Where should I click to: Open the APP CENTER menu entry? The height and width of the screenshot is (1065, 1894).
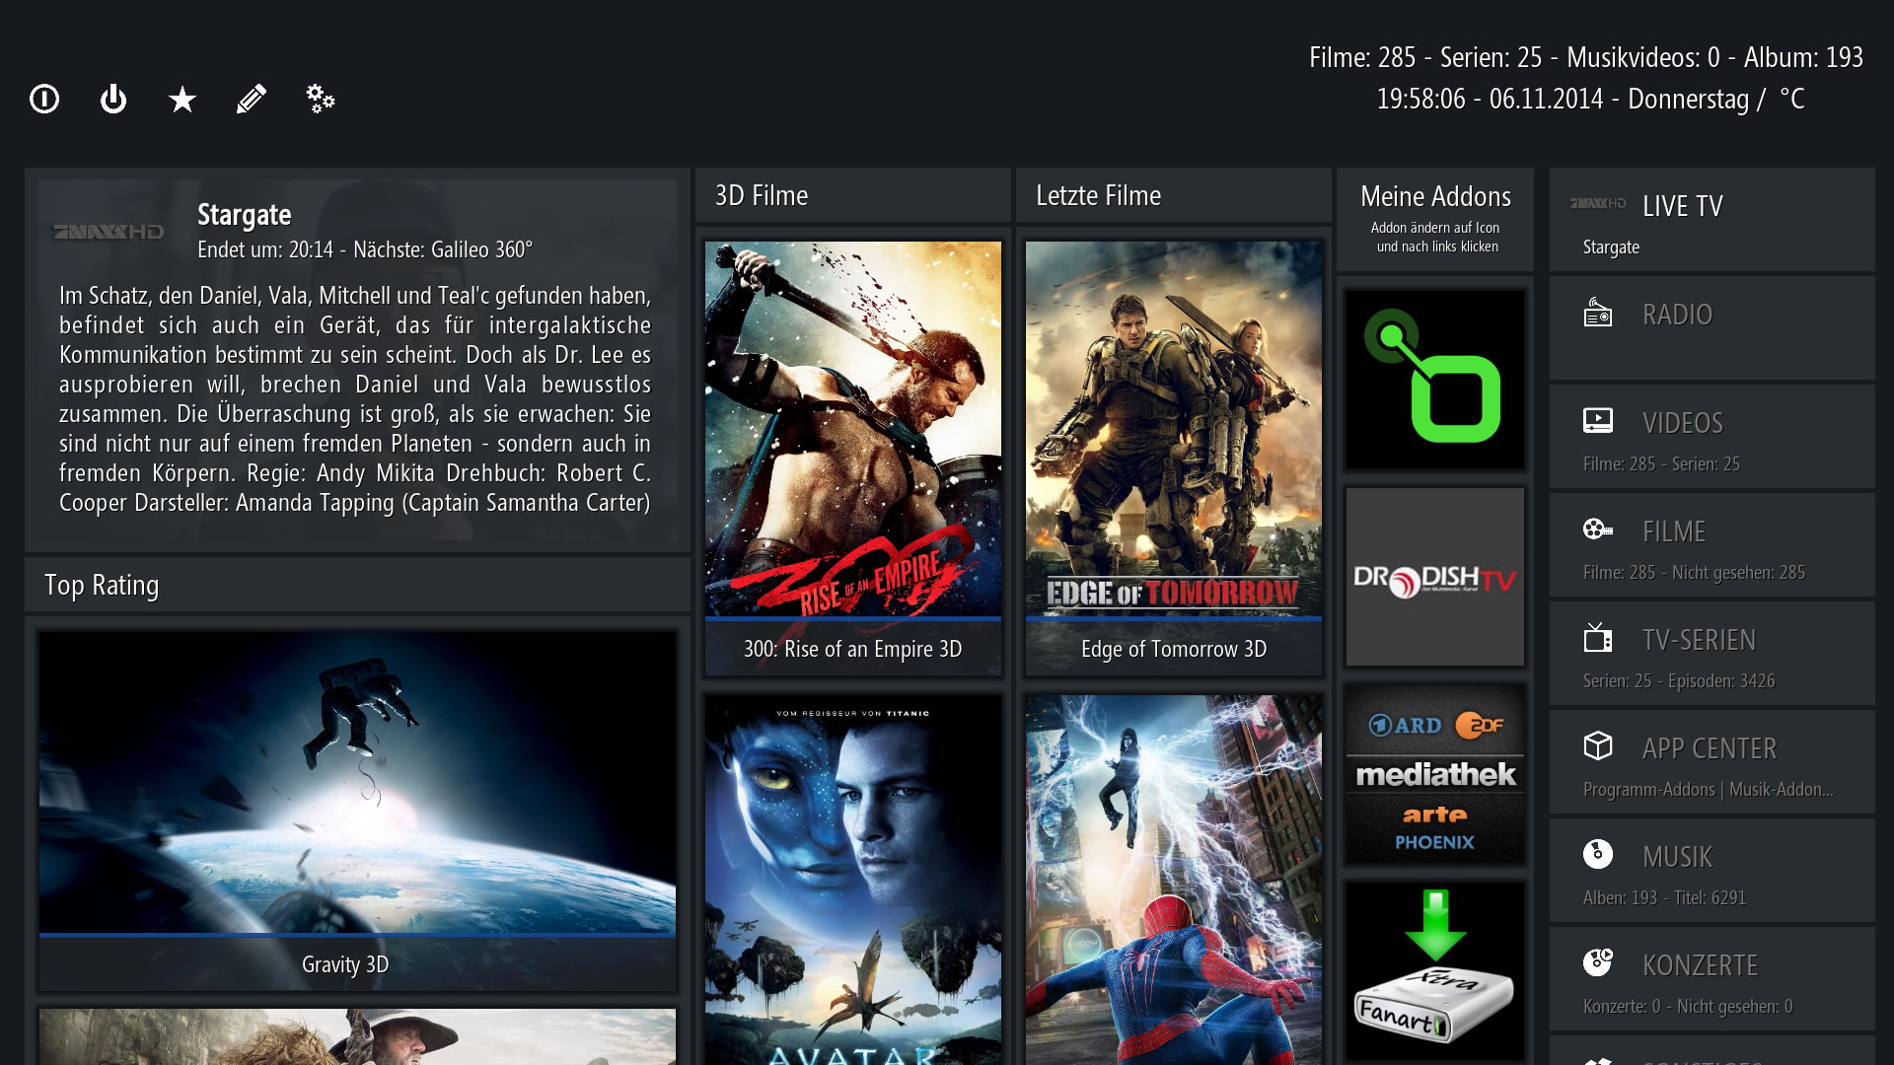coord(1712,762)
